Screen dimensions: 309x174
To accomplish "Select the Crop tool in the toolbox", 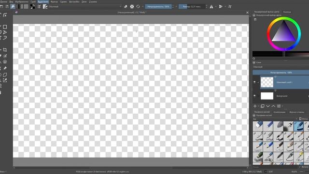I will (x=5, y=50).
